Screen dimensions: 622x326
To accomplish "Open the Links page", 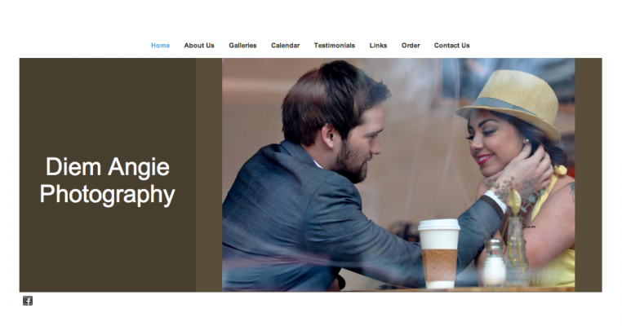I will pos(378,46).
